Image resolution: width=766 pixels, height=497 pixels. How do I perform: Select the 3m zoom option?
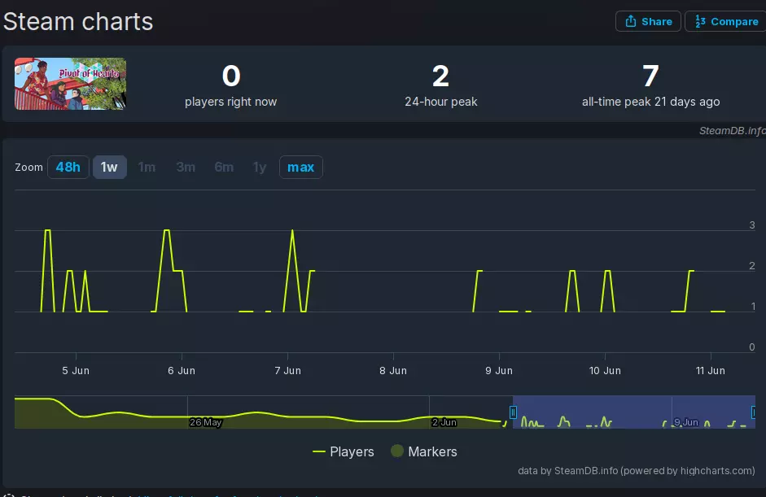pos(186,167)
